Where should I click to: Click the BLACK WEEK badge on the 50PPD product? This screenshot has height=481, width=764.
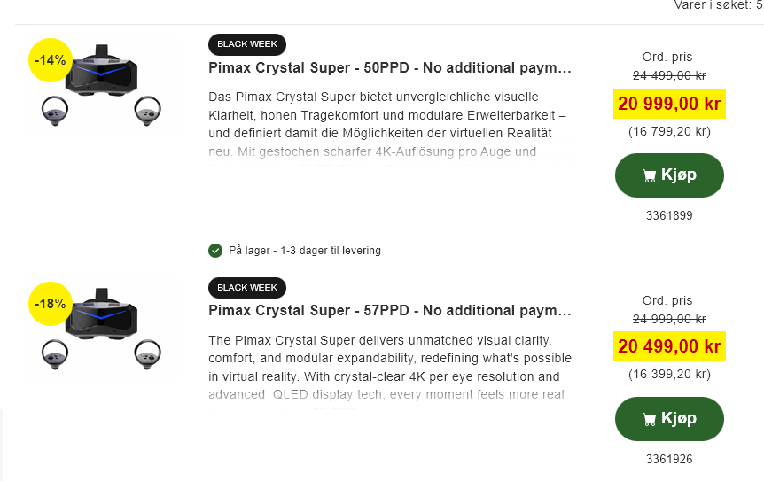coord(247,43)
